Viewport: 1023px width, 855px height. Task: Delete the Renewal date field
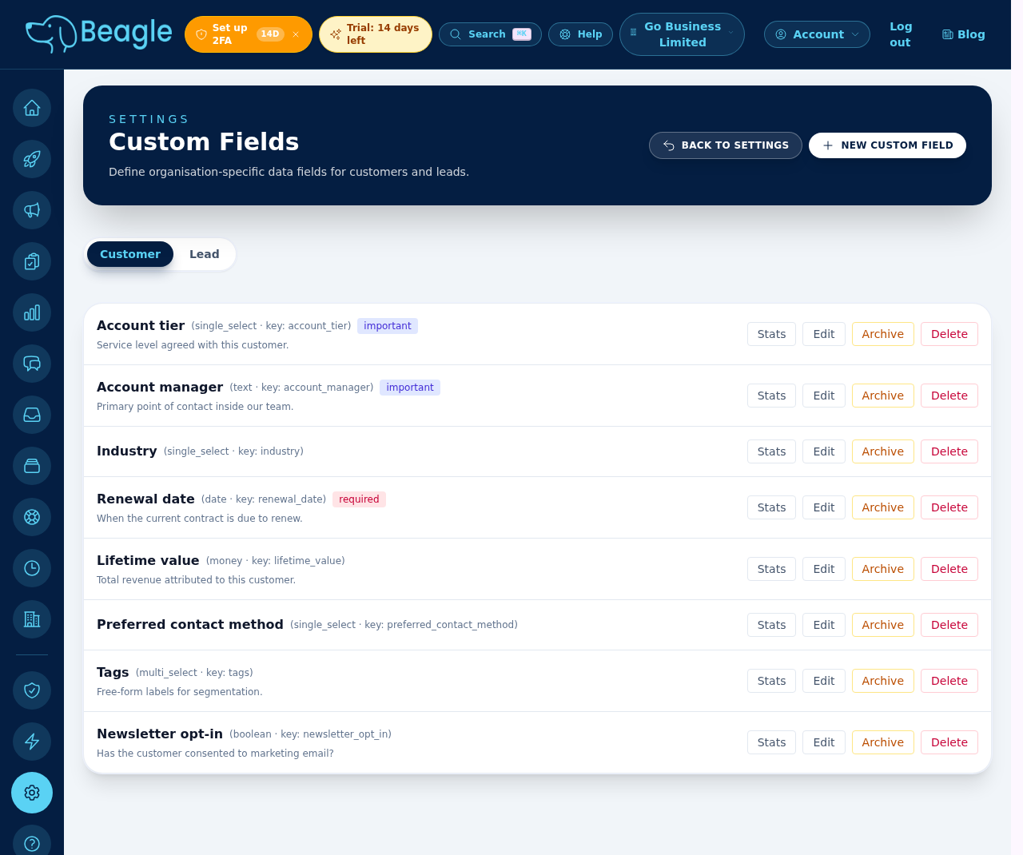coord(949,507)
